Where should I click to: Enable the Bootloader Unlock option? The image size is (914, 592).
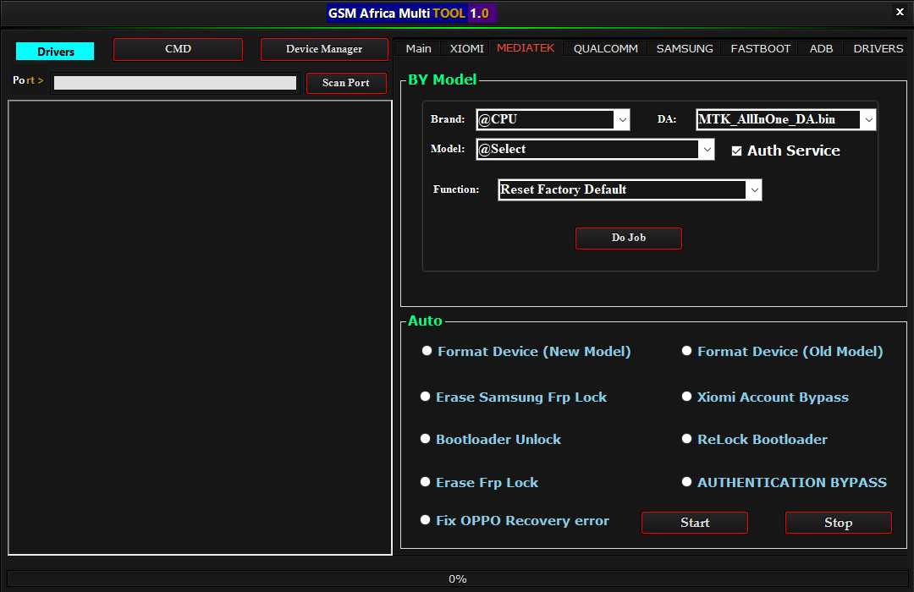tap(426, 439)
